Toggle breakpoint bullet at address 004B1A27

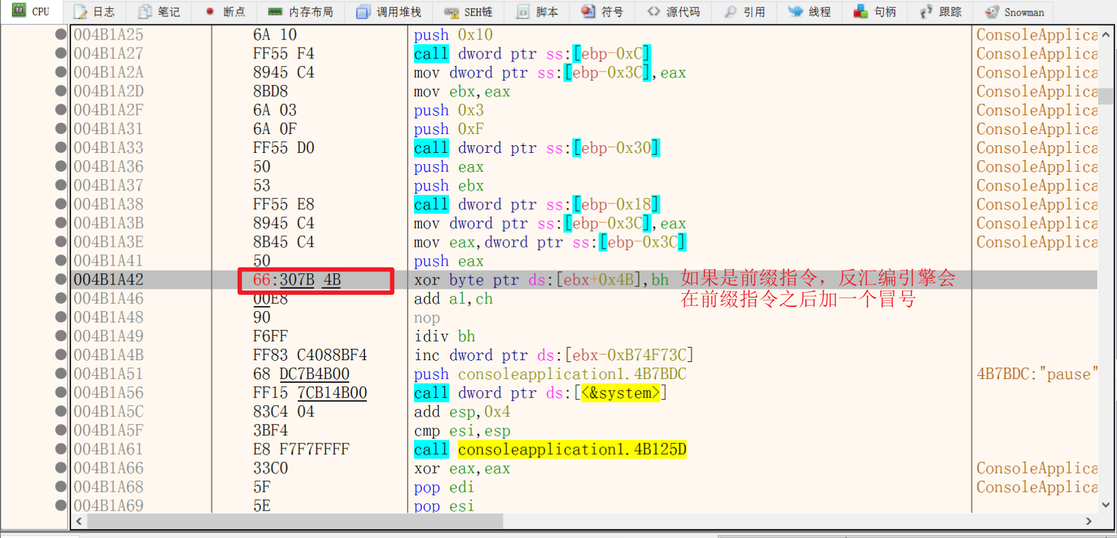tap(61, 53)
